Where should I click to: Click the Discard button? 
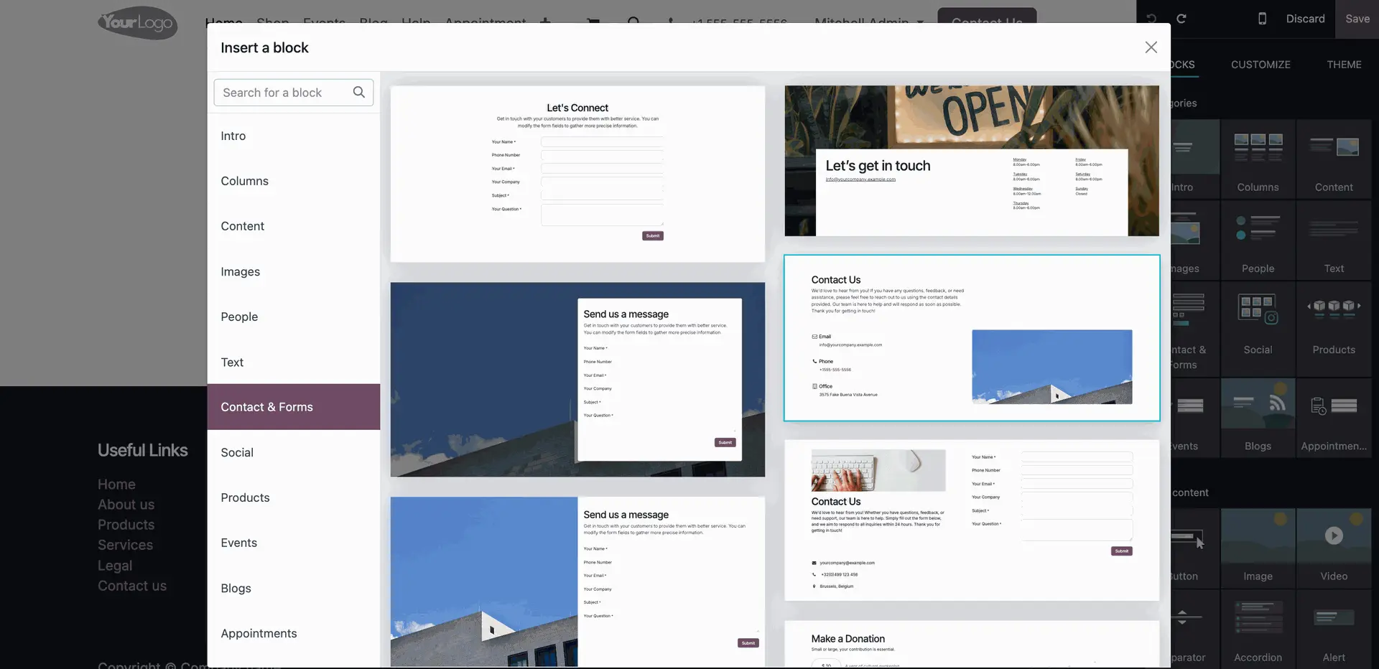(1306, 18)
